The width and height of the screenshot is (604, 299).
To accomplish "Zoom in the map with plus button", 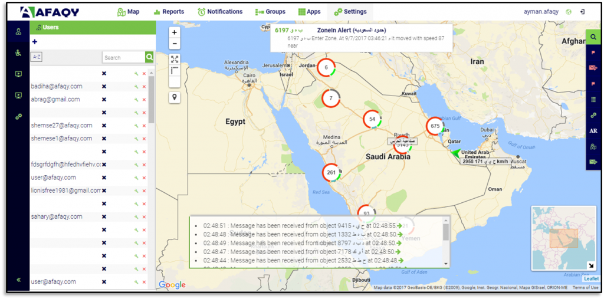I will pos(175,32).
